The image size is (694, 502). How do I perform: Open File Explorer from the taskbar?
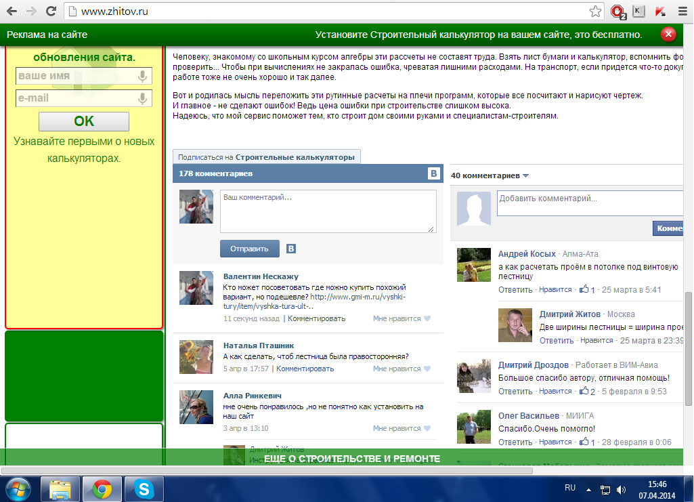coord(60,489)
